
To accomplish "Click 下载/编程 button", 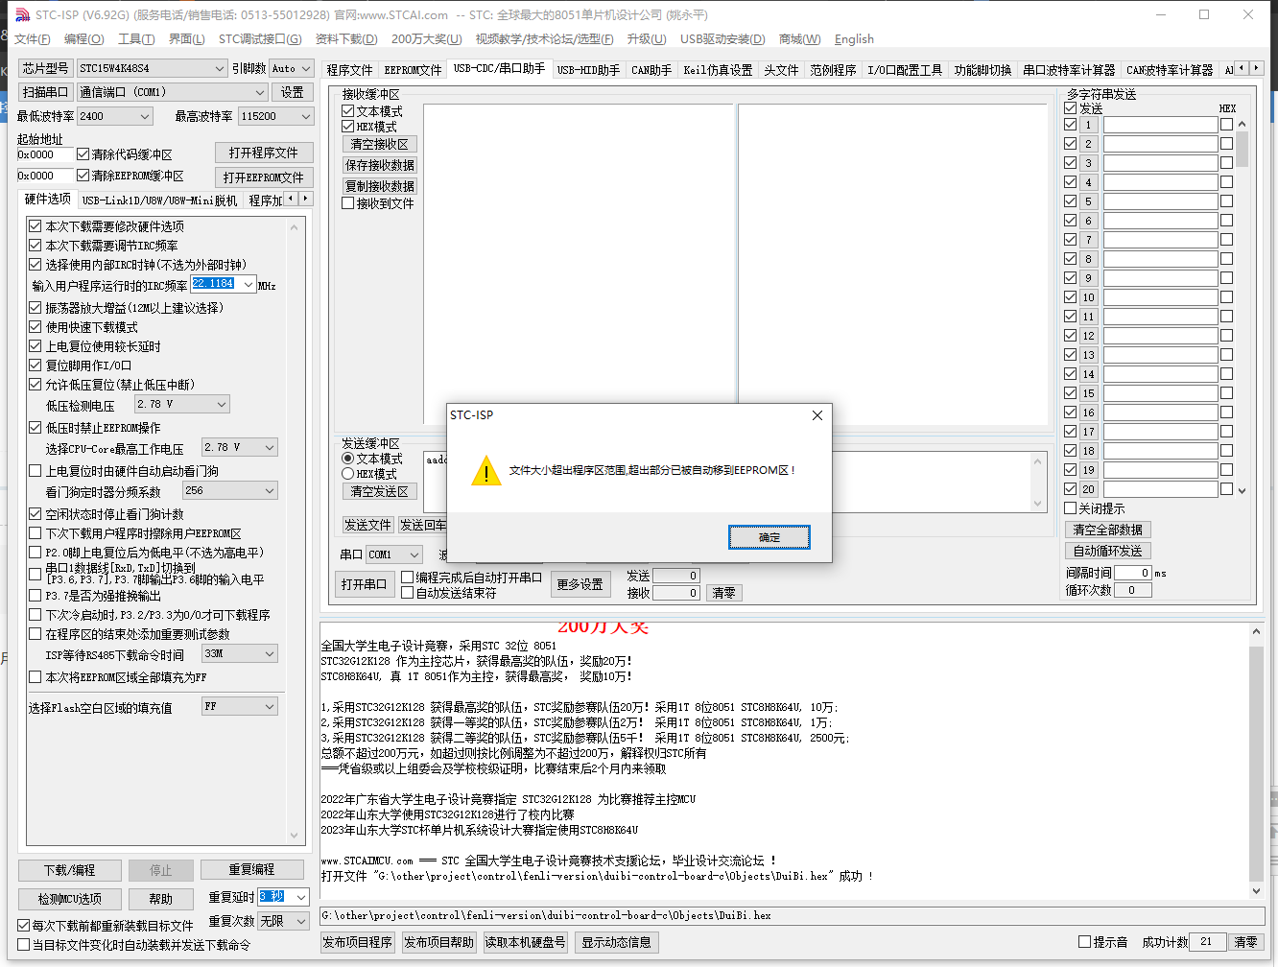I will [69, 870].
